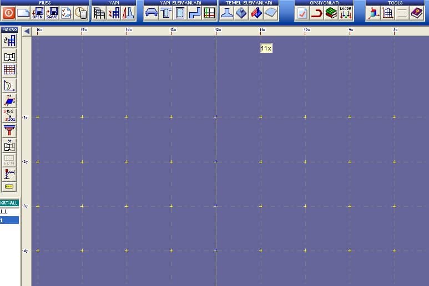
Task: Open a file with the OPEN icon
Action: (x=38, y=13)
